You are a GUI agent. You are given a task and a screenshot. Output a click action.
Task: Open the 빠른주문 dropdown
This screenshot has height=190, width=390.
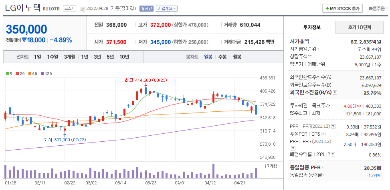pos(378,8)
